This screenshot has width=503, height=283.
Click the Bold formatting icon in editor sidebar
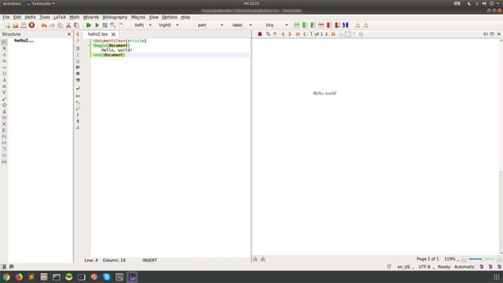77,49
